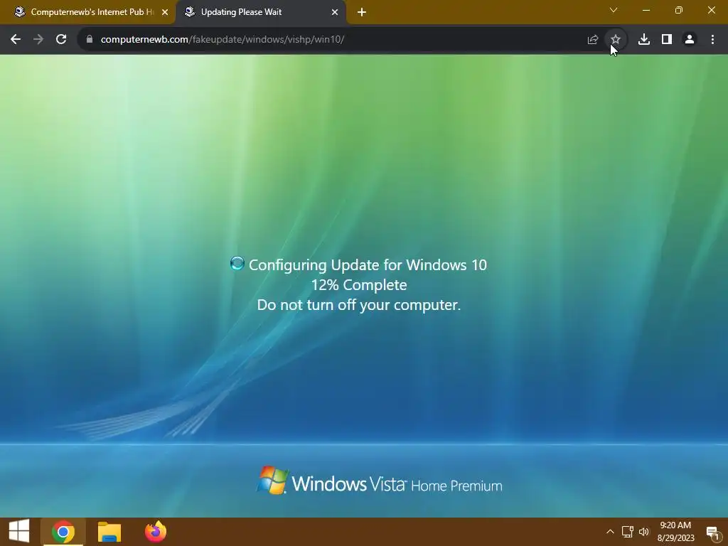Click the computernewb.com URL in address bar
Screen dimensions: 728x546
[x=223, y=40]
